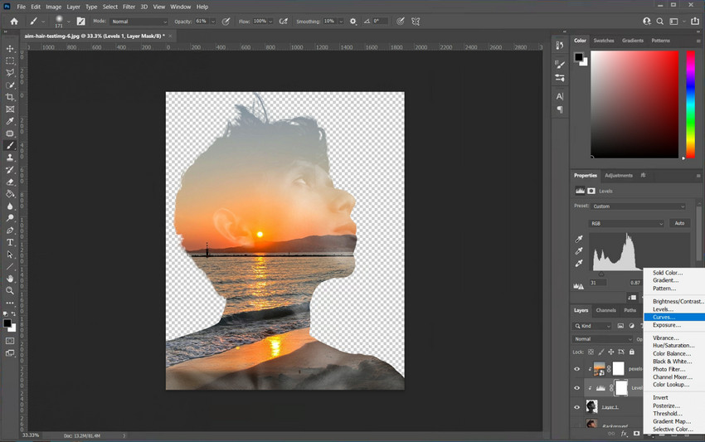Screen dimensions: 705x442
Task: Select the Blur tool
Action: click(x=10, y=206)
